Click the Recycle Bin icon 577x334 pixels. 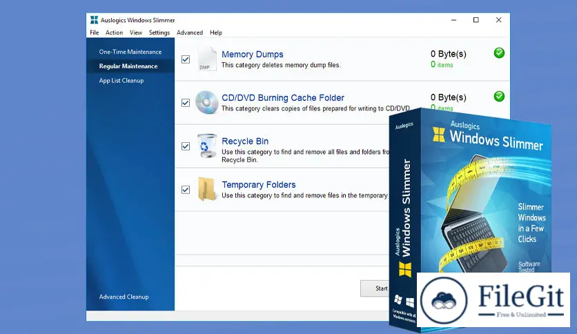[207, 146]
